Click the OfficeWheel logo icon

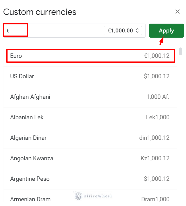coord(78,196)
